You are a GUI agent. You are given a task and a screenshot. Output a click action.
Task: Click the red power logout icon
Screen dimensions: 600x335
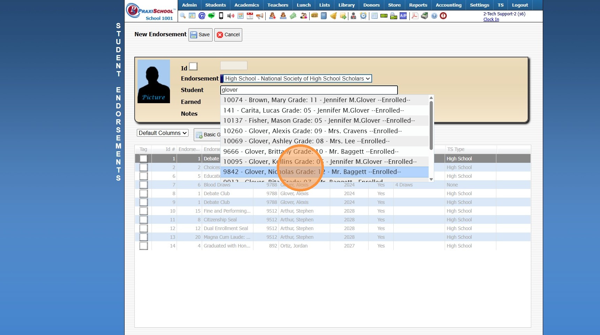443,16
